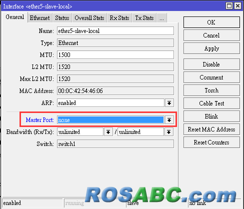The height and width of the screenshot is (209, 244).
Task: Click the Reset Counters button
Action: point(211,142)
